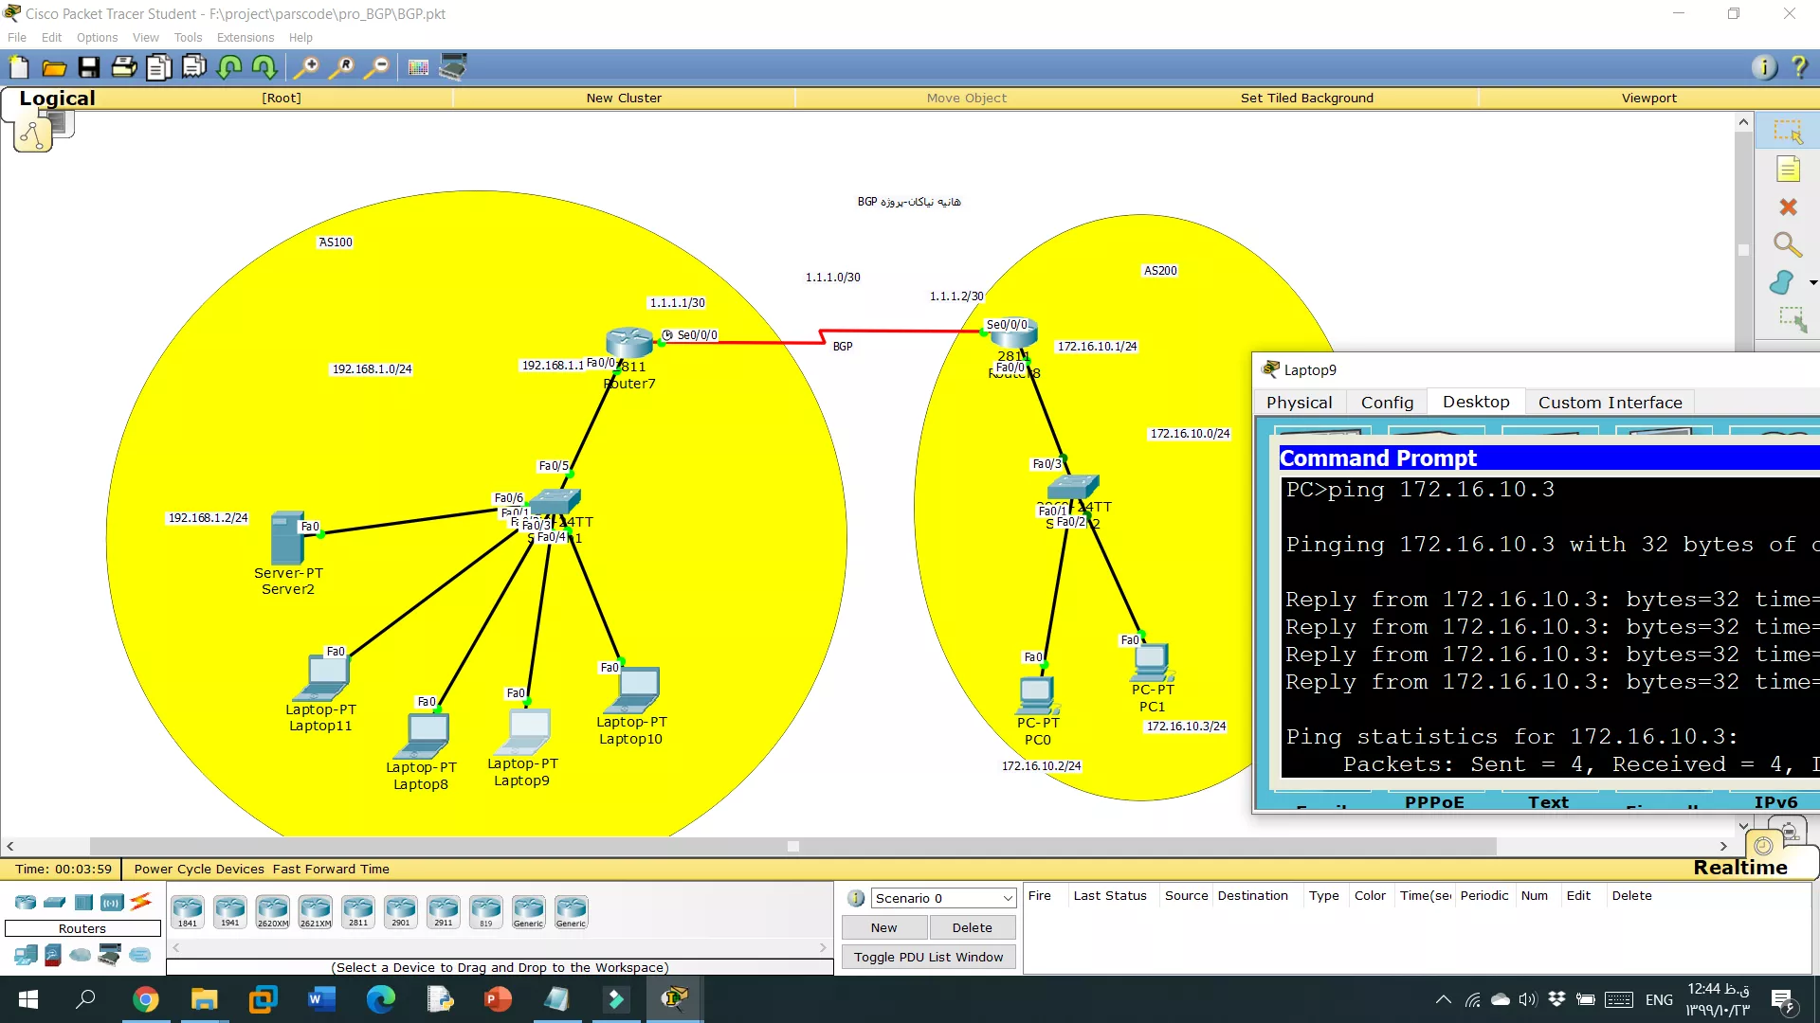Zoom out of the workspace

[377, 67]
